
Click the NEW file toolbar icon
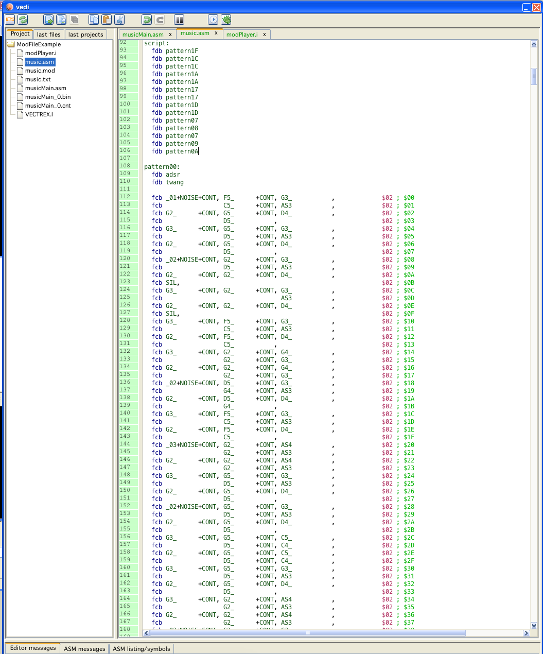10,20
